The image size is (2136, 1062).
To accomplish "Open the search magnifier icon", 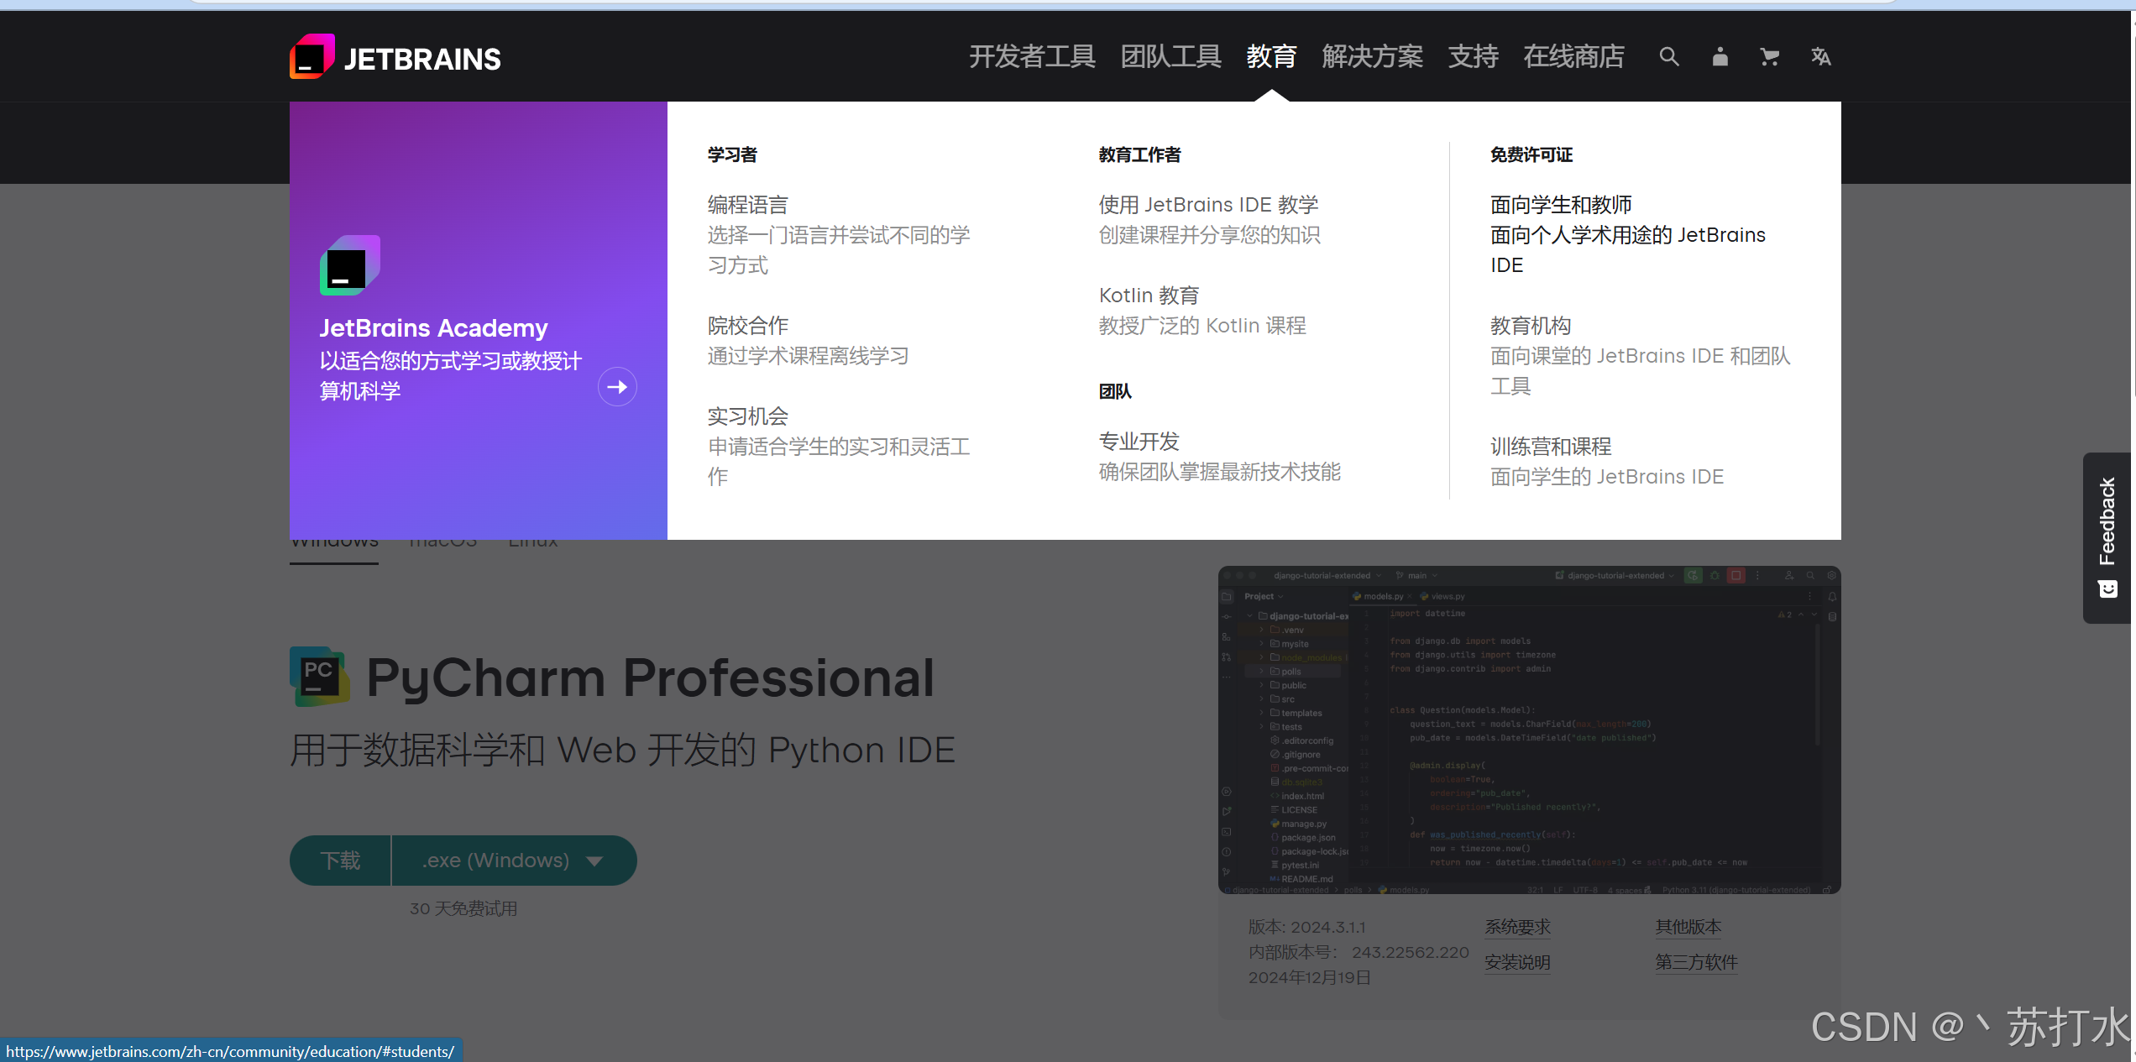I will [x=1669, y=57].
